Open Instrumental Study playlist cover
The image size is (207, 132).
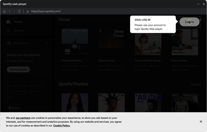(x=148, y=42)
